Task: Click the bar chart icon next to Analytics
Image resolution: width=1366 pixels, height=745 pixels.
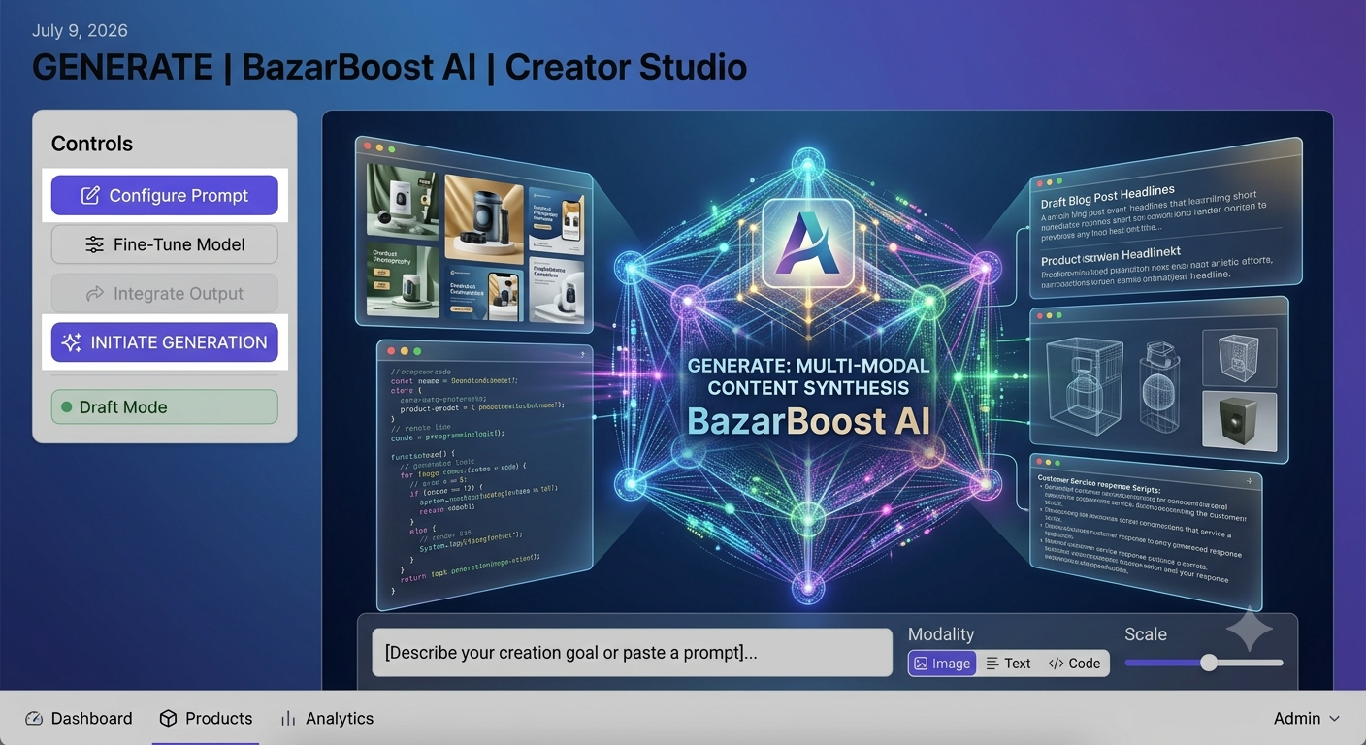Action: [x=288, y=718]
